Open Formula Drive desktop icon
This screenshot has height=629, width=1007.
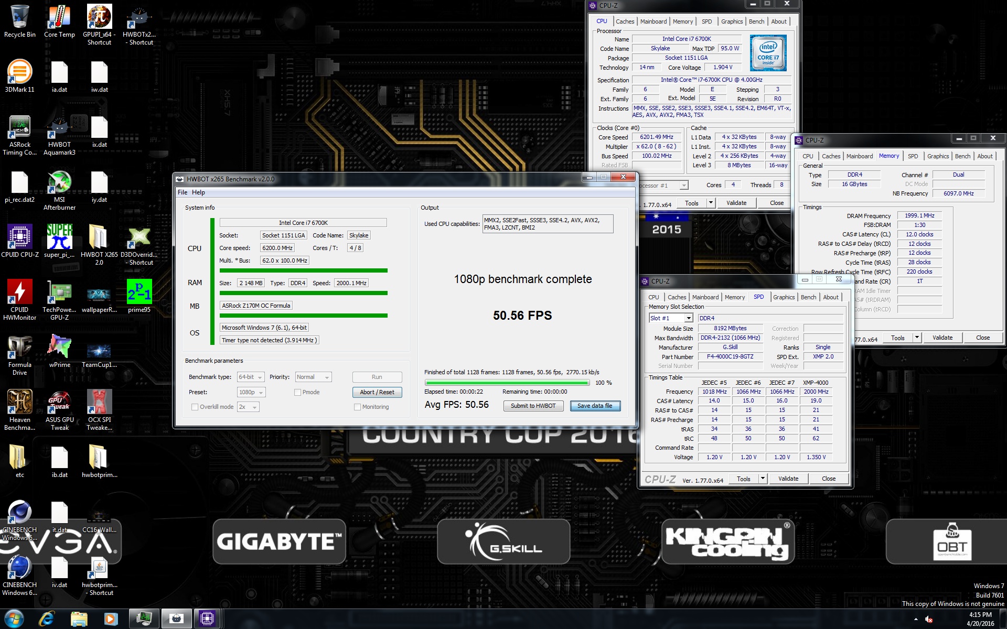click(19, 355)
